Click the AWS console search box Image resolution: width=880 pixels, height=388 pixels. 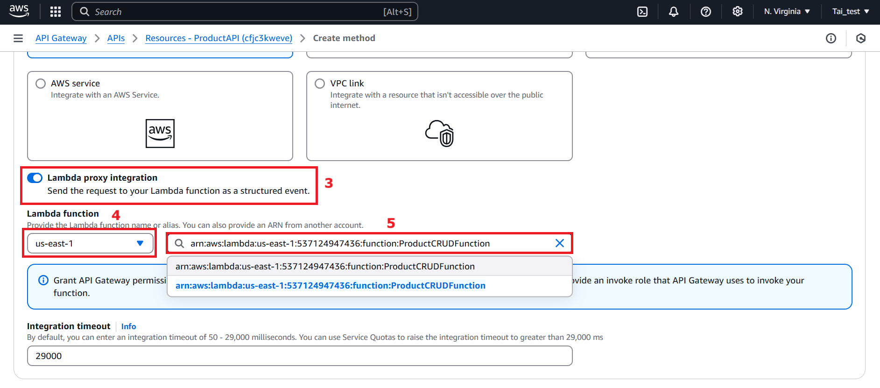click(245, 12)
